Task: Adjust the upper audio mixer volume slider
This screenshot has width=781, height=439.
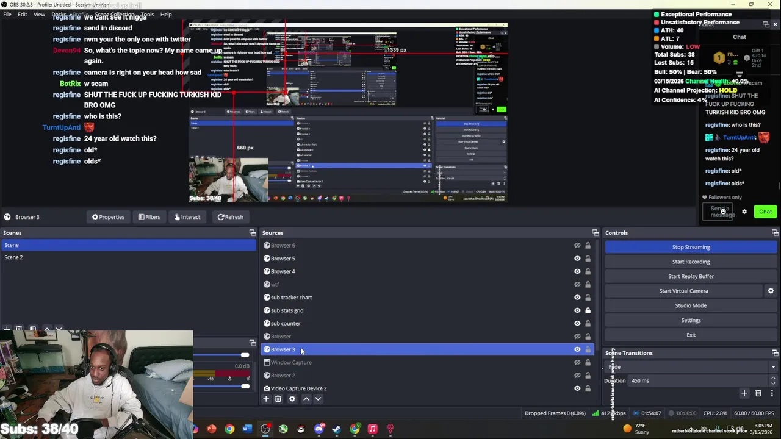Action: coord(245,355)
